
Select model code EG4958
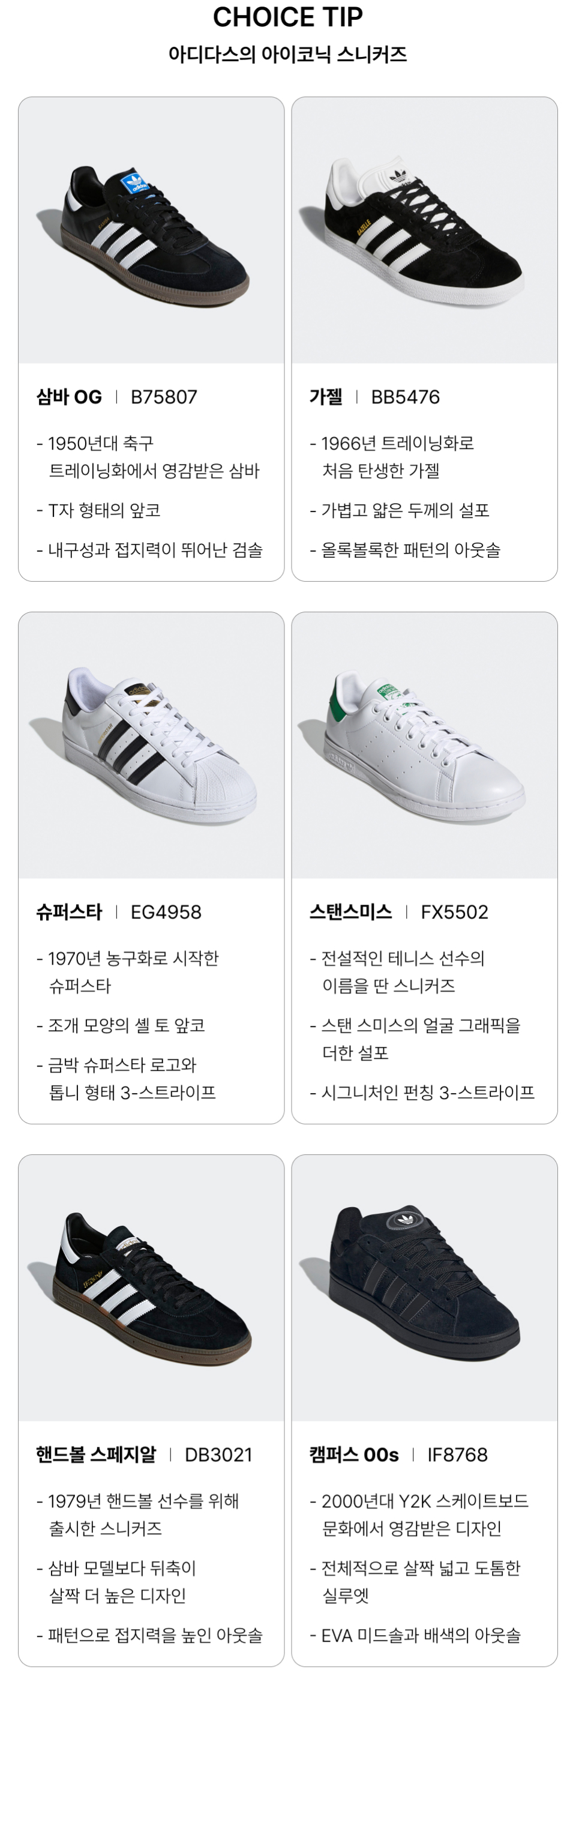[166, 911]
